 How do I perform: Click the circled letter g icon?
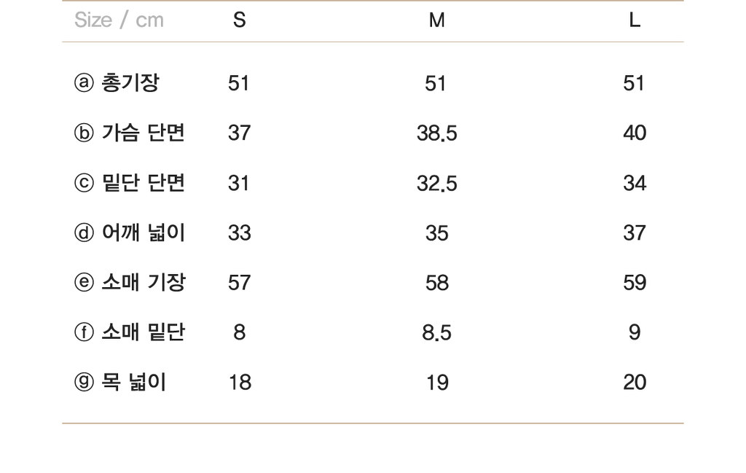click(x=84, y=382)
